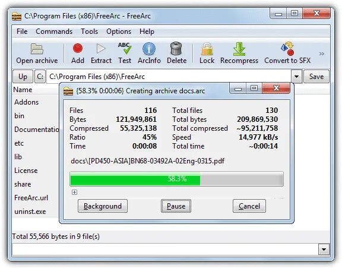The image size is (342, 268).
Task: Run Test with the ABC checkmark icon
Action: pos(125,48)
